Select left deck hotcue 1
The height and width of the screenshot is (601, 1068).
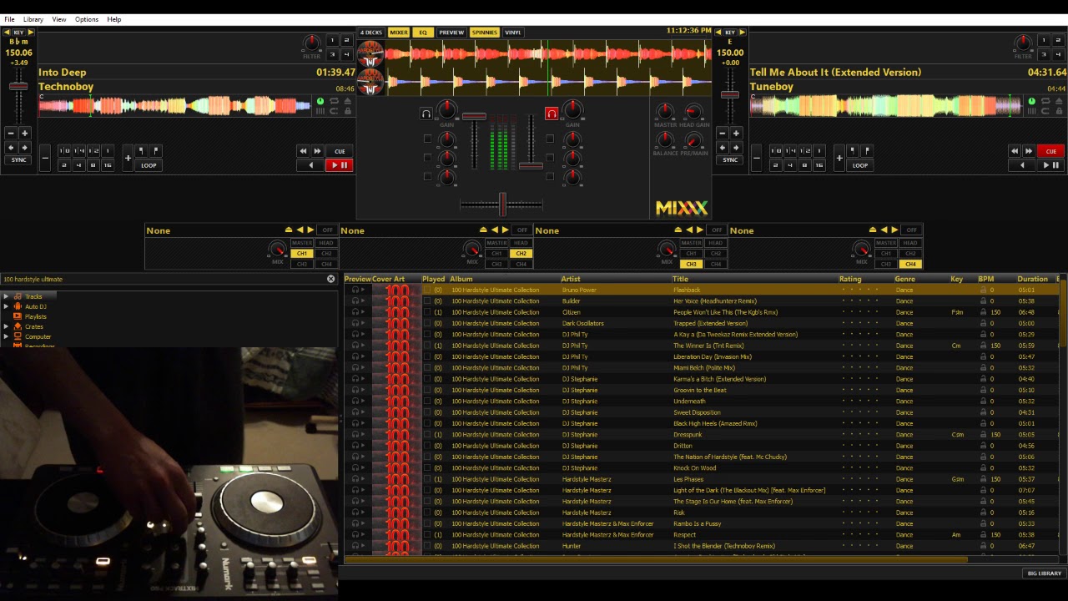tap(331, 39)
